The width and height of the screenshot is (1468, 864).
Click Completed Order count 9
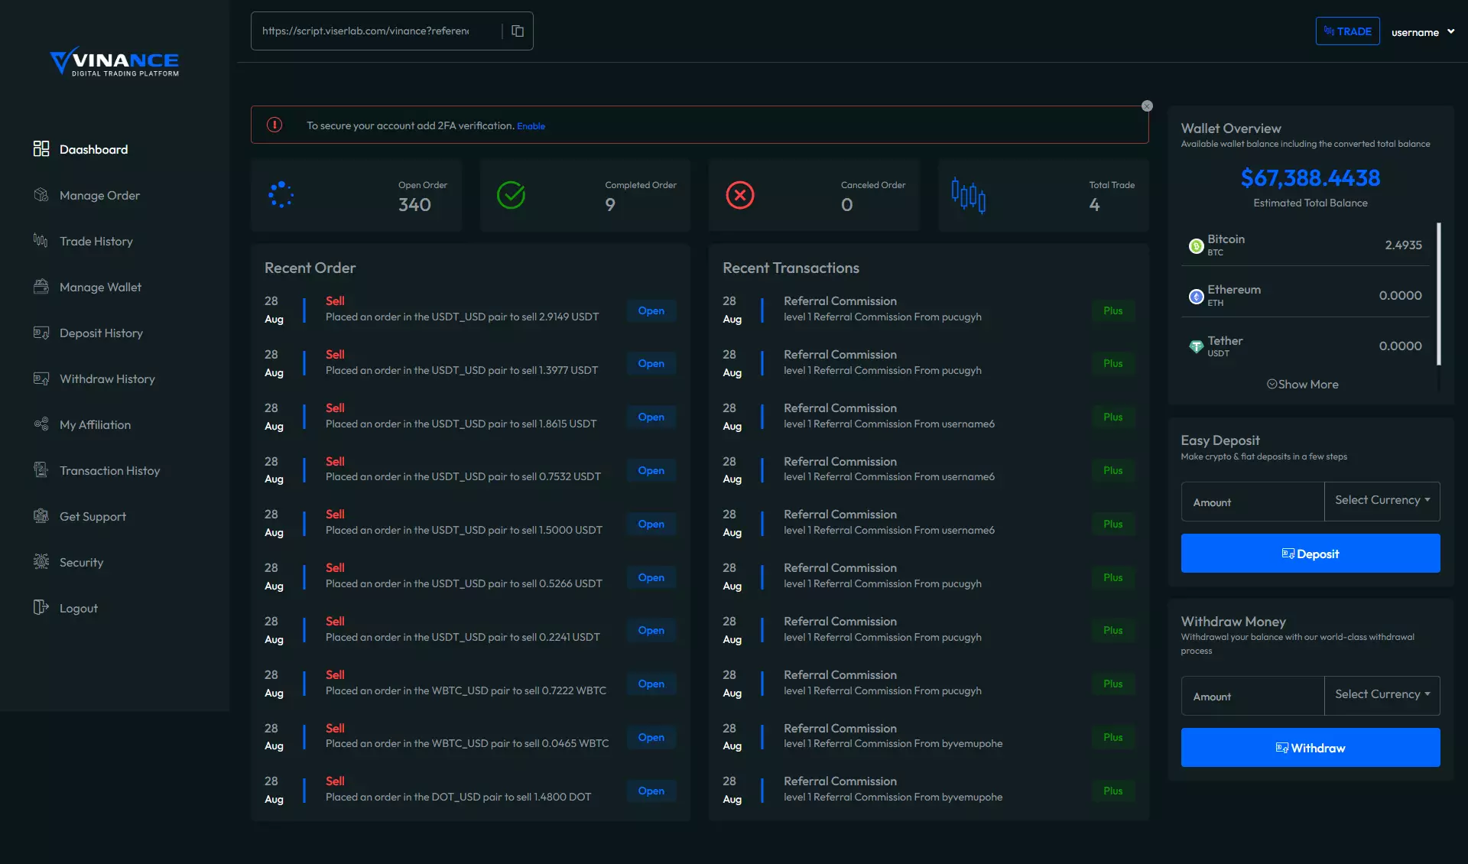coord(610,205)
